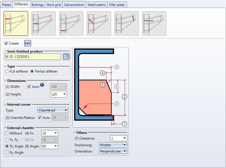Select the Fx, Fy chamfer option
Image resolution: width=226 pixels, height=168 pixels.
pyautogui.click(x=7, y=139)
